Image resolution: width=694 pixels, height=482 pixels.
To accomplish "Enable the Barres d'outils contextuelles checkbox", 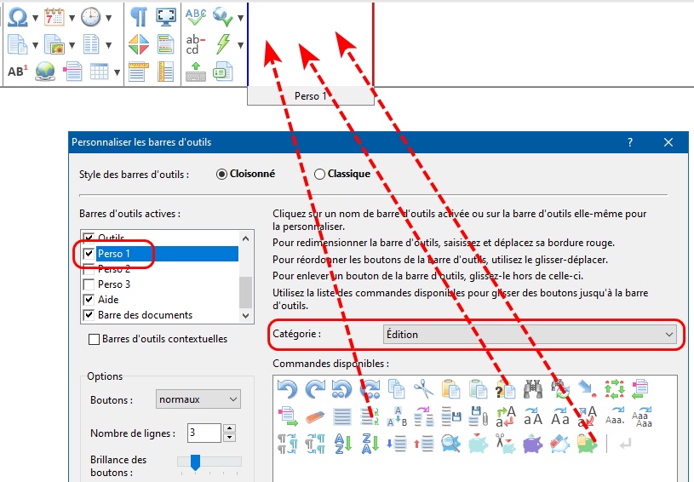I will [95, 339].
